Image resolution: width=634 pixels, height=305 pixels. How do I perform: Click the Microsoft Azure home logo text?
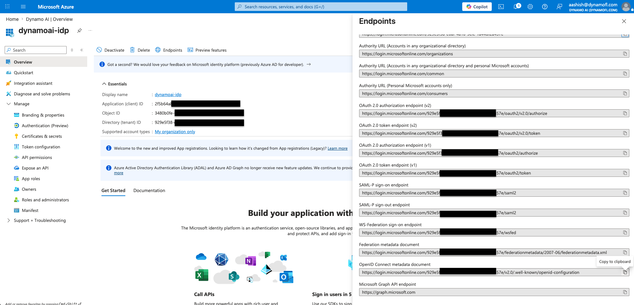[x=56, y=7]
